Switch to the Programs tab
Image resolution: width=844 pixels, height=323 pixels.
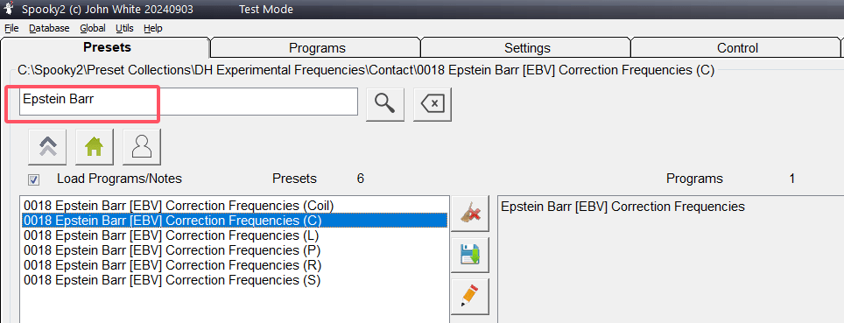317,48
